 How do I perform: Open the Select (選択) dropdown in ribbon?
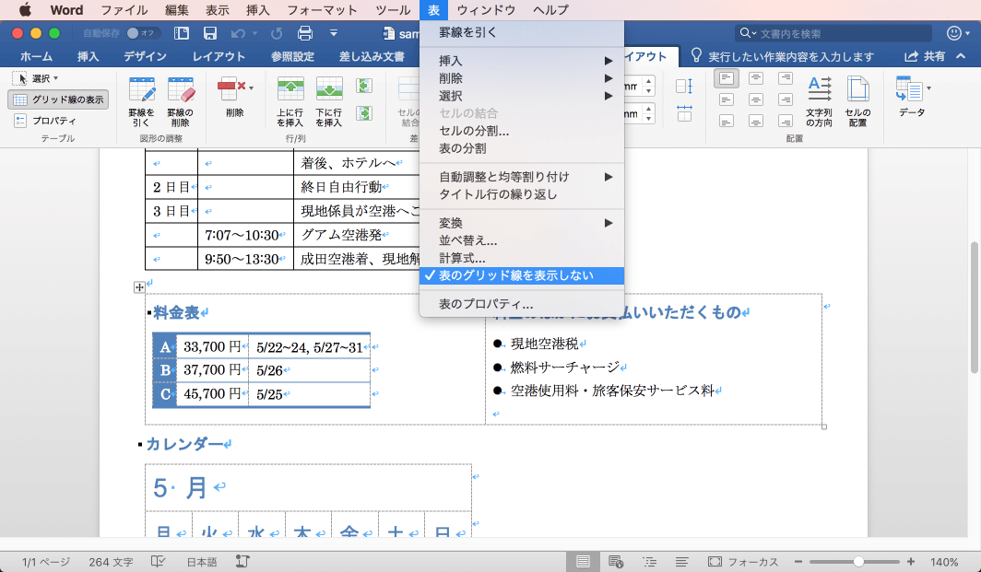pyautogui.click(x=36, y=78)
